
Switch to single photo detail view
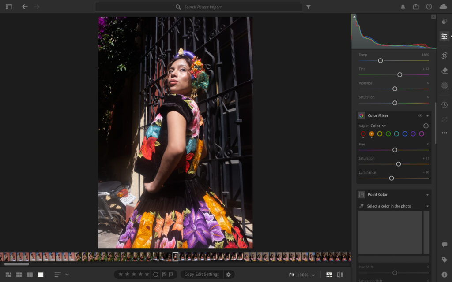click(x=41, y=275)
